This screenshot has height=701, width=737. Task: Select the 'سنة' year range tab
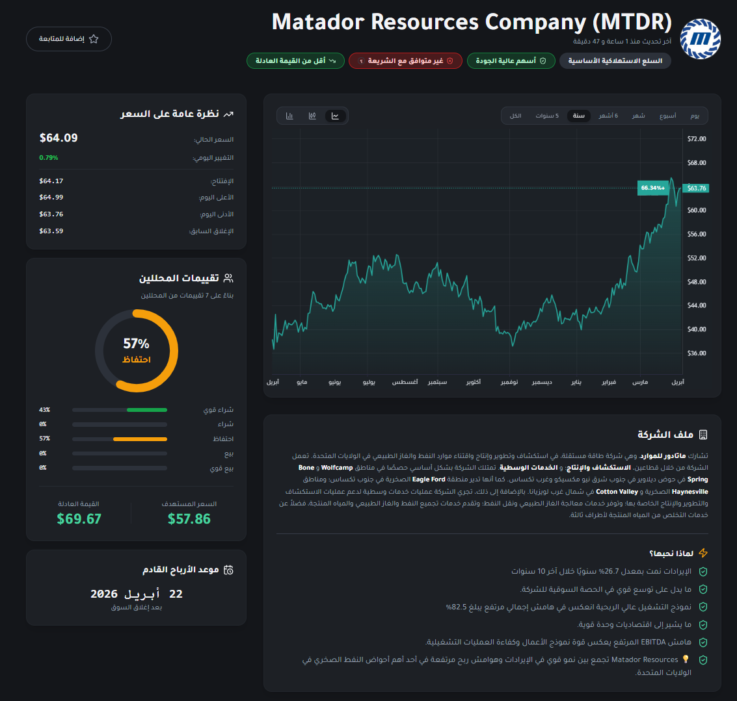(x=578, y=116)
